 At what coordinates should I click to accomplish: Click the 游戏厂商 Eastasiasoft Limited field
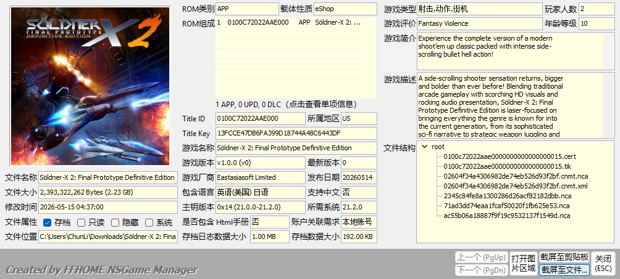tap(260, 177)
